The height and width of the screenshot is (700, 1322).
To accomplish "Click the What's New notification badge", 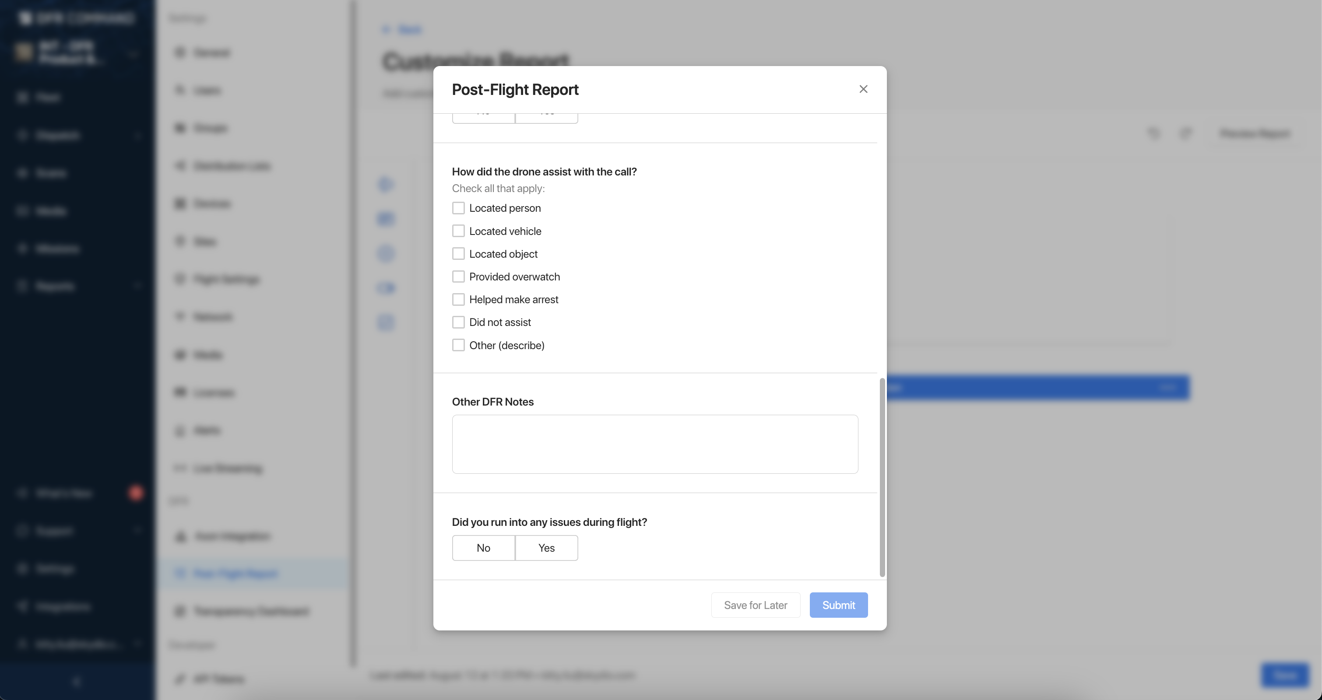I will pyautogui.click(x=136, y=493).
